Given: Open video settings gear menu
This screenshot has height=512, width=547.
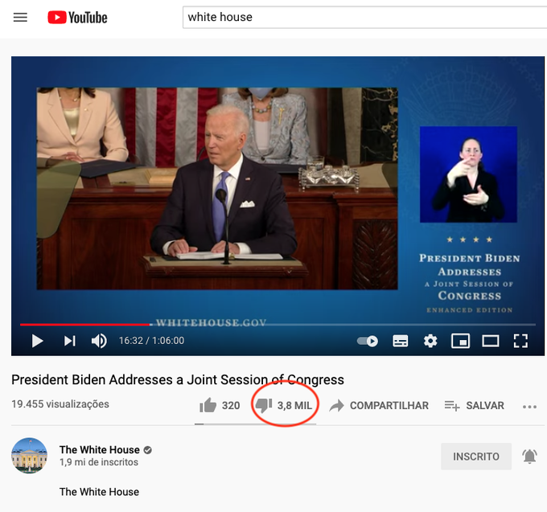Looking at the screenshot, I should point(430,341).
